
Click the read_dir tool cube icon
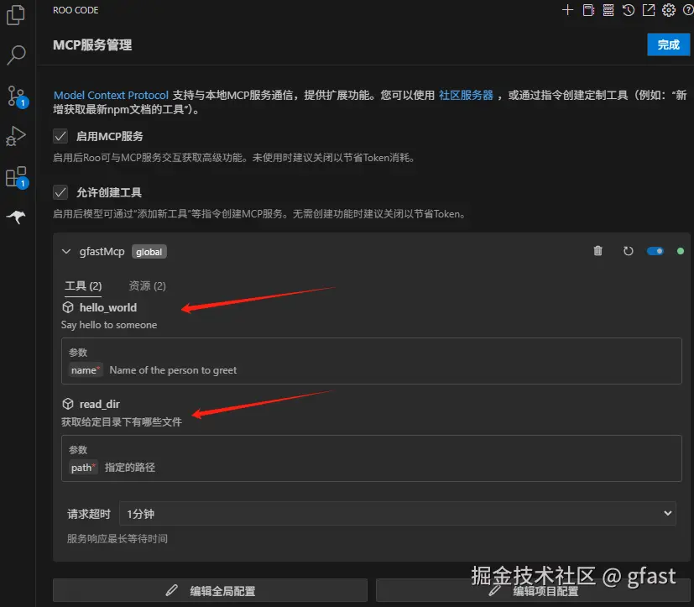tap(68, 404)
